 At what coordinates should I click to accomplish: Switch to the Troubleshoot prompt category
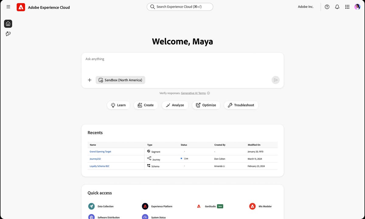[x=241, y=105]
